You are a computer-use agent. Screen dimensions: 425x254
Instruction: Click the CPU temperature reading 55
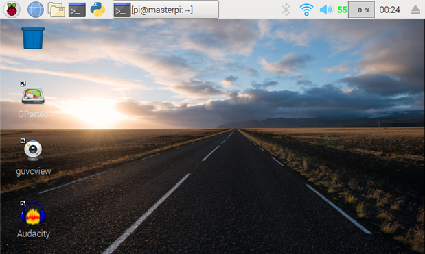point(342,10)
